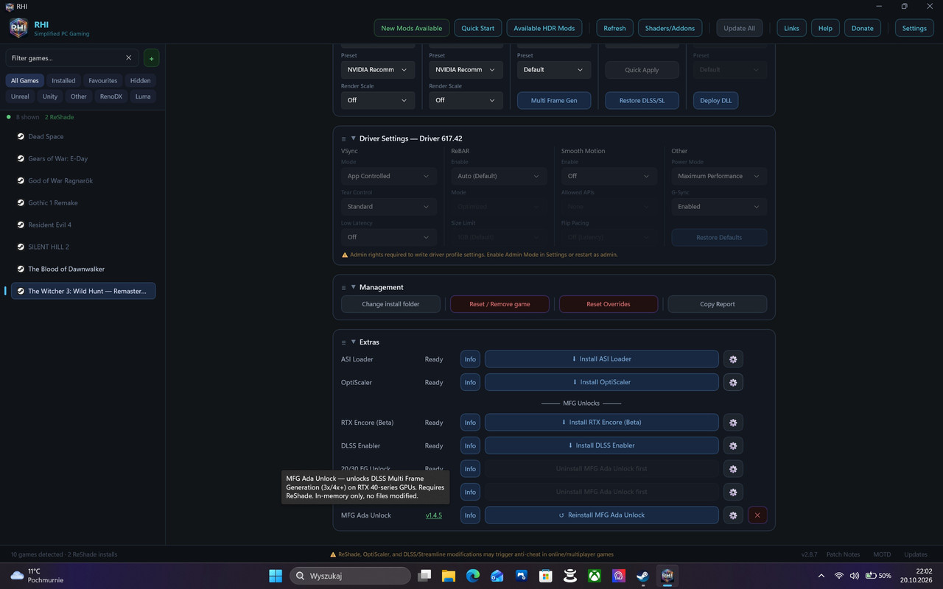Collapse the Extras section
Screen dimensions: 943x589
click(x=353, y=342)
